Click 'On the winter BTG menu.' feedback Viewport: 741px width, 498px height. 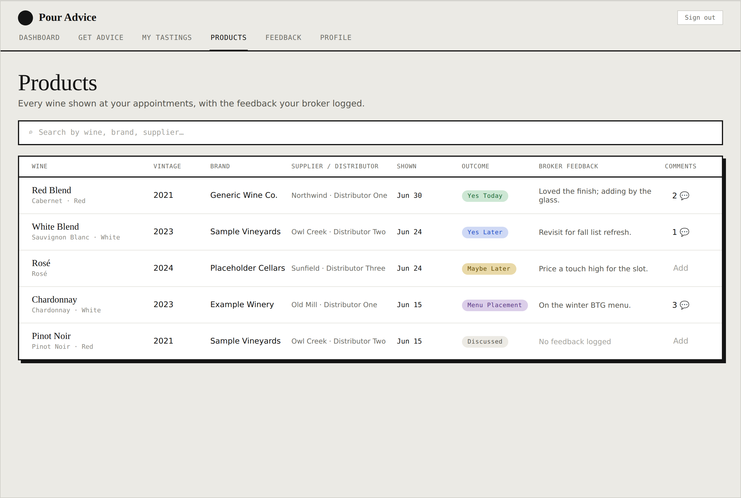[x=585, y=305]
